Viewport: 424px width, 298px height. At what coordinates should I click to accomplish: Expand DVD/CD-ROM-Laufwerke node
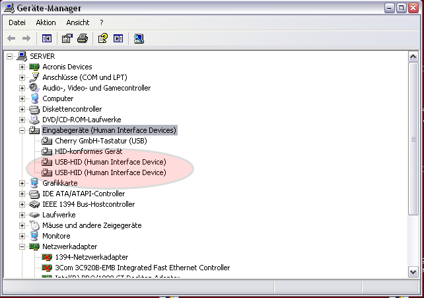[22, 120]
